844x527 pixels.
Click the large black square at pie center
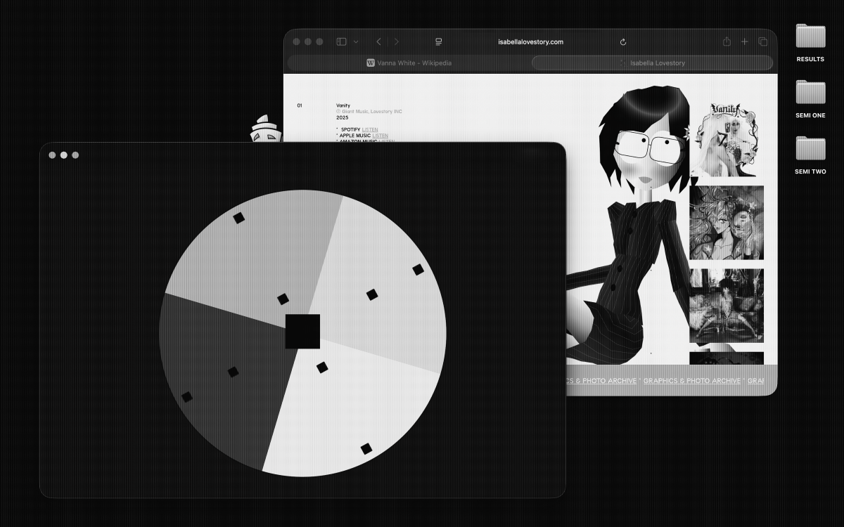(302, 332)
